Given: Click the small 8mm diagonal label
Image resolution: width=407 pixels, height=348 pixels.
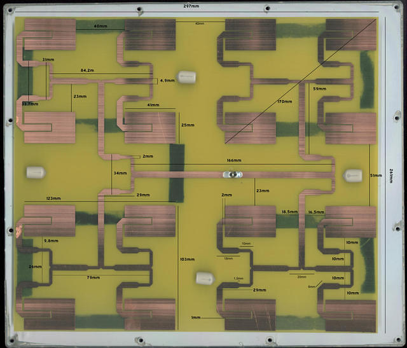Looking at the screenshot, I should [x=312, y=287].
